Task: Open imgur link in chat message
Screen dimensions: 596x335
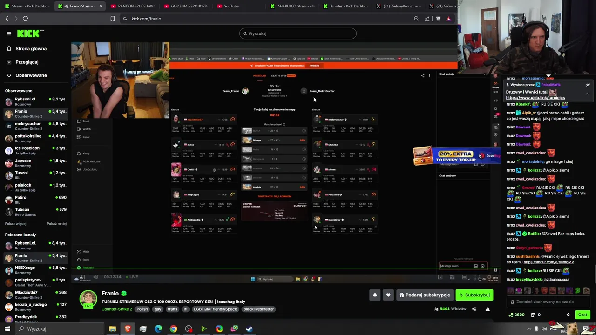Action: coord(549,262)
